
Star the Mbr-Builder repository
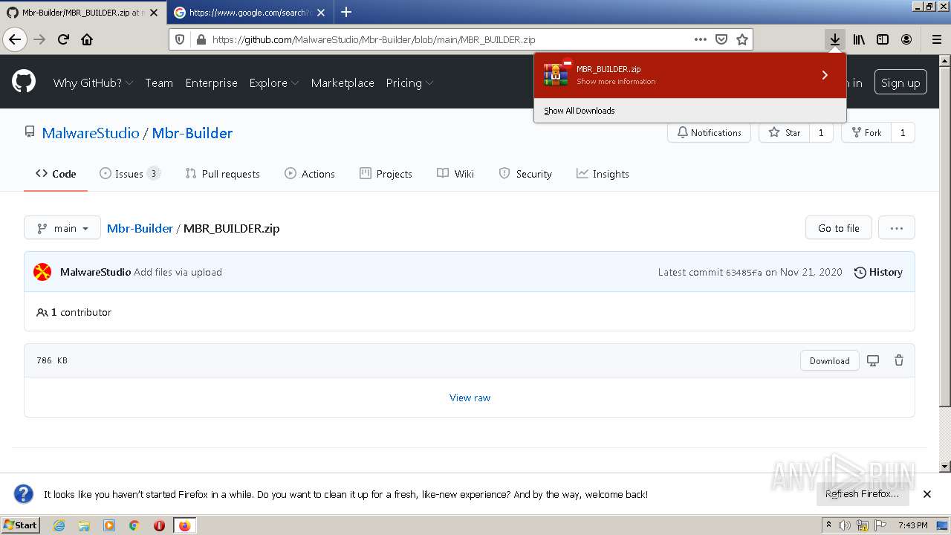point(785,132)
